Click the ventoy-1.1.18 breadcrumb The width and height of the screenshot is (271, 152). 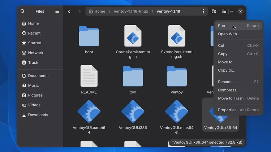[168, 12]
